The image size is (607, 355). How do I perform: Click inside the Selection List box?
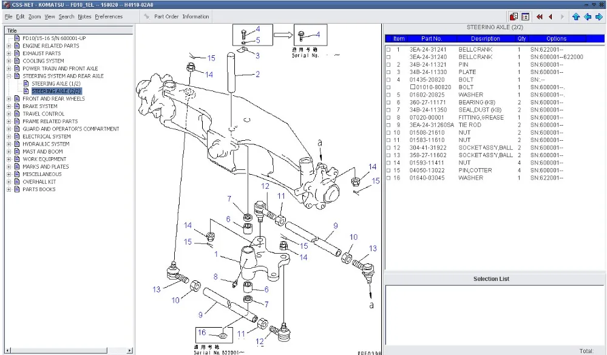coord(494,314)
